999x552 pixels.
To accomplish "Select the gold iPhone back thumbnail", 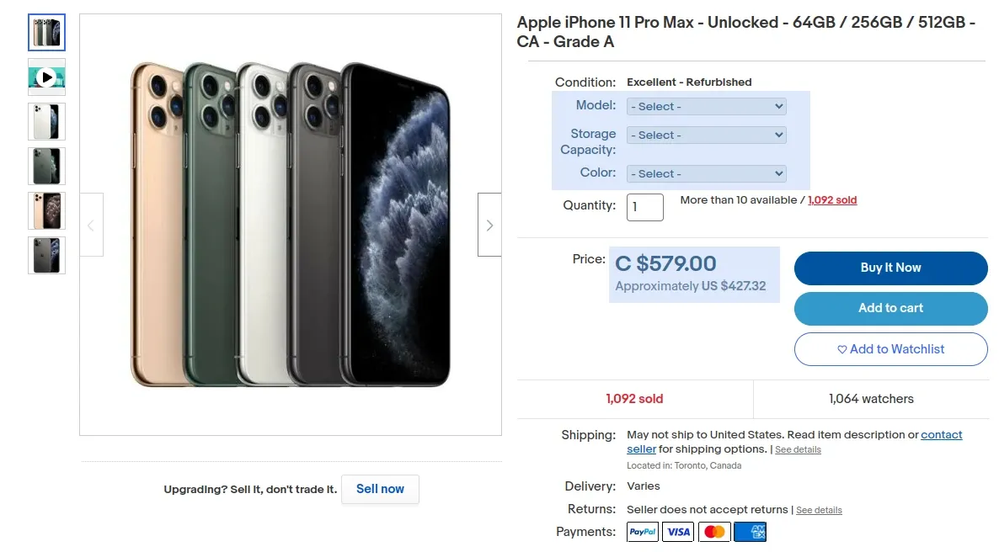I will (x=46, y=211).
